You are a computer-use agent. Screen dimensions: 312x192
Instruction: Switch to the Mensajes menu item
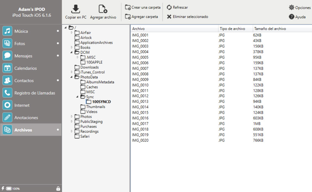tap(31, 56)
